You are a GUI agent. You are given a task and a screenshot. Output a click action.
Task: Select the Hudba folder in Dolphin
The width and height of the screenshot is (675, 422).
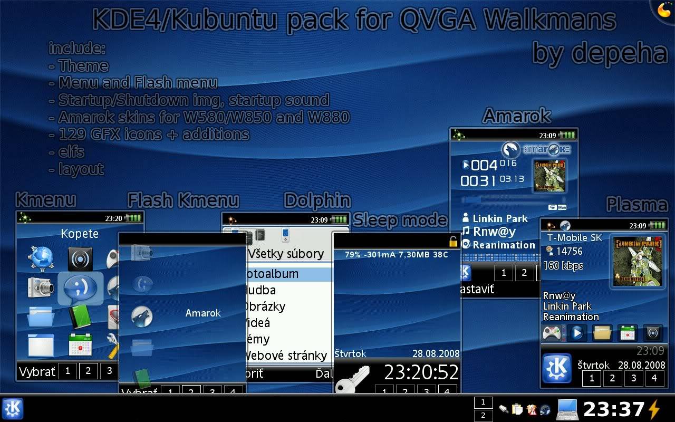pos(261,290)
